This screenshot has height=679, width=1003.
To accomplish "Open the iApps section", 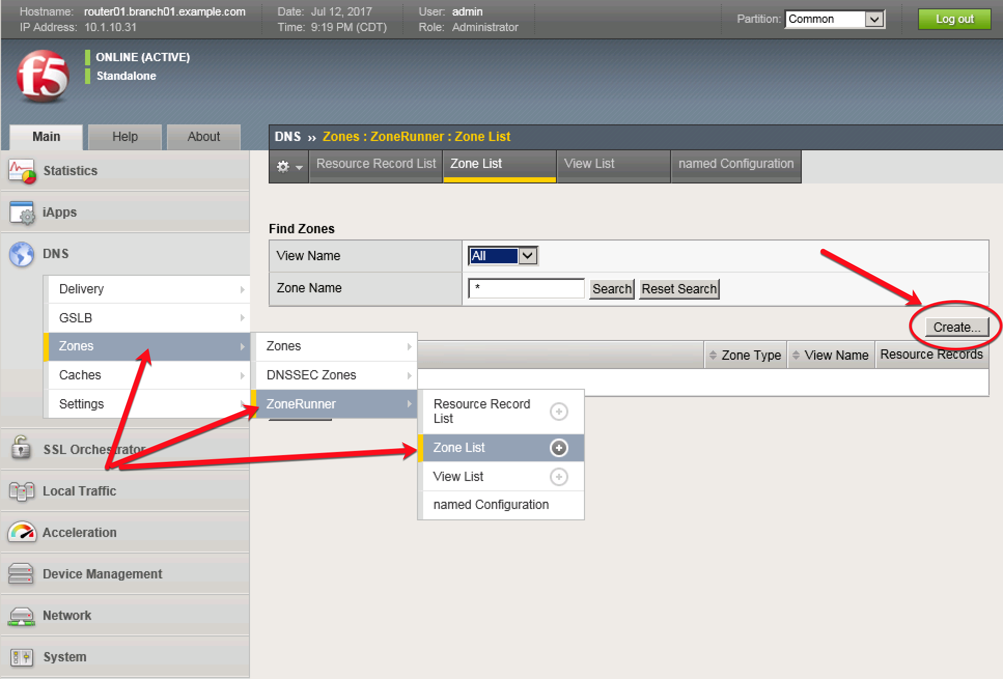I will [125, 213].
